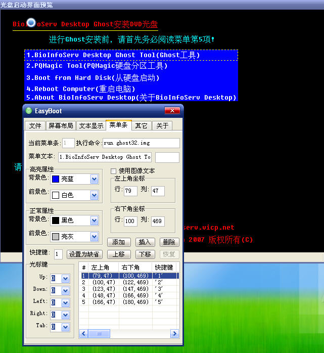Screen dimensions: 324x353
Task: Click preview item 1.BioInfoServ Desktop Ghost Tool
Action: pyautogui.click(x=131, y=55)
